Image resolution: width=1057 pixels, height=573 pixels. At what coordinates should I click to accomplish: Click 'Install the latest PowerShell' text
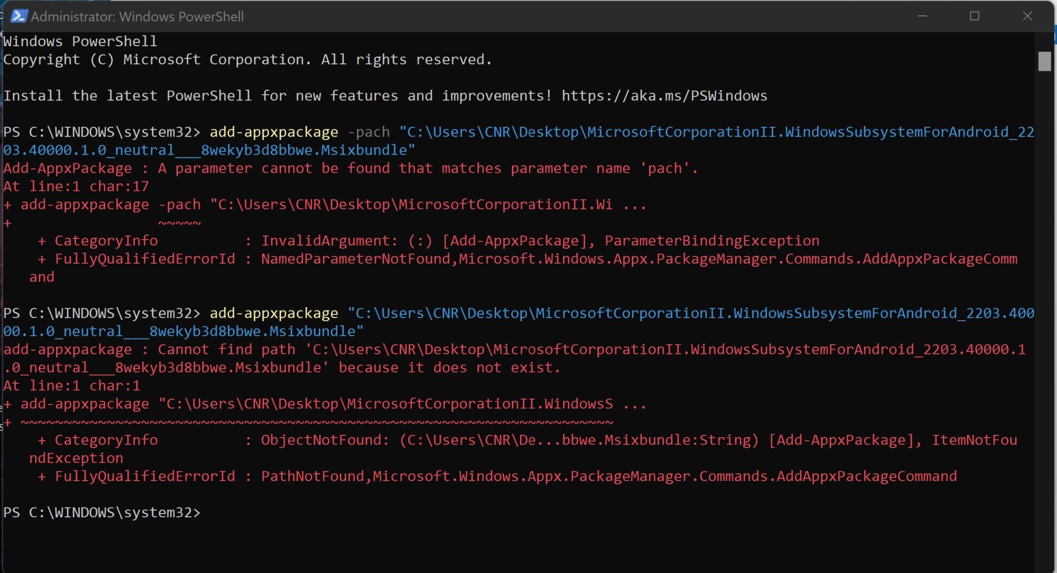[x=128, y=96]
